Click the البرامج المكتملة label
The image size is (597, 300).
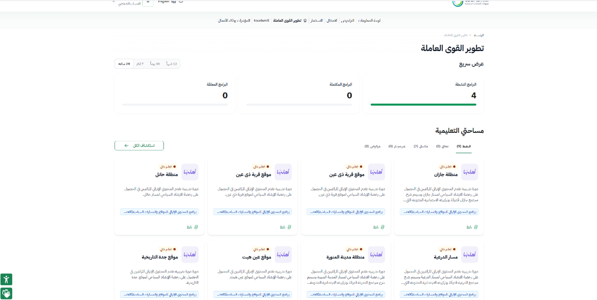coord(341,84)
